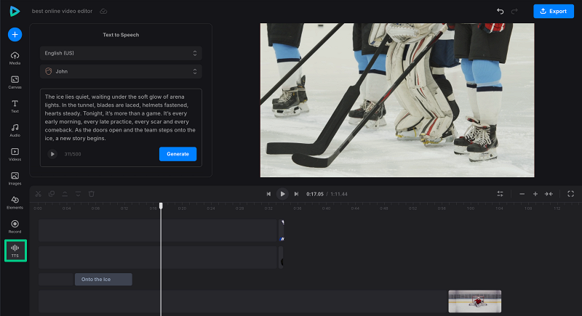
Task: Click the delete (trash) icon in timeline toolbar
Action: coord(92,194)
